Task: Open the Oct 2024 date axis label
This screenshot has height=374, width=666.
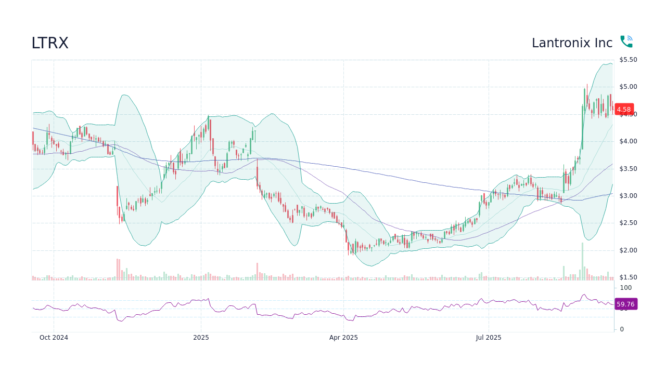Action: [54, 338]
